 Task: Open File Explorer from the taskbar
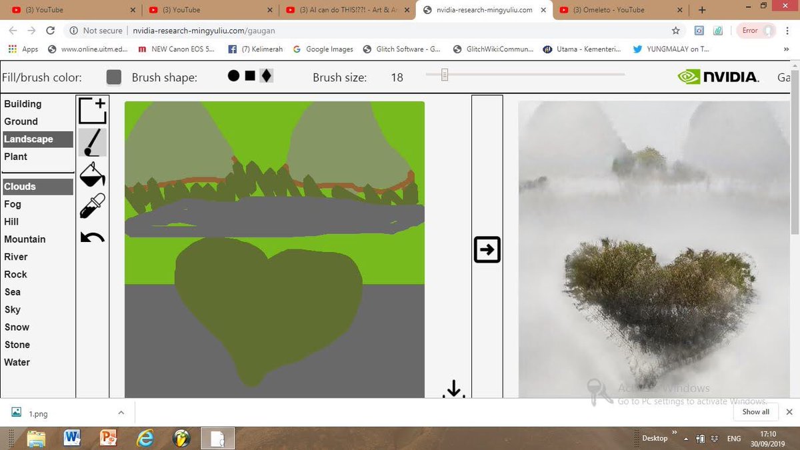tap(36, 438)
